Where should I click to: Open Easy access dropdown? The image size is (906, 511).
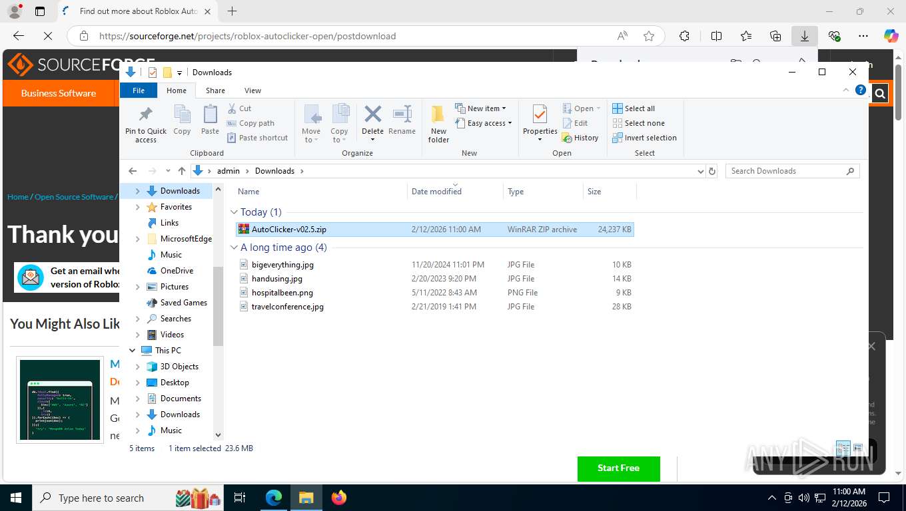tap(484, 123)
